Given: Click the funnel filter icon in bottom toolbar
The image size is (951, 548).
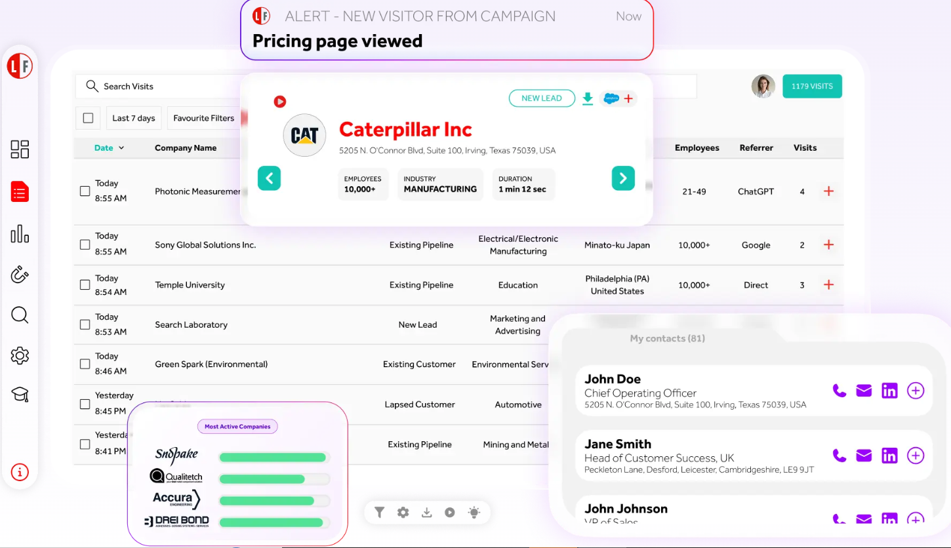Looking at the screenshot, I should [379, 513].
